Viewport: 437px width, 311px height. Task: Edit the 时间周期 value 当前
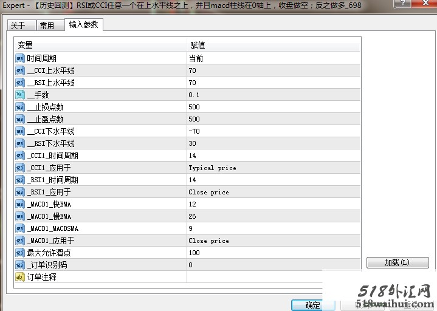pyautogui.click(x=274, y=58)
